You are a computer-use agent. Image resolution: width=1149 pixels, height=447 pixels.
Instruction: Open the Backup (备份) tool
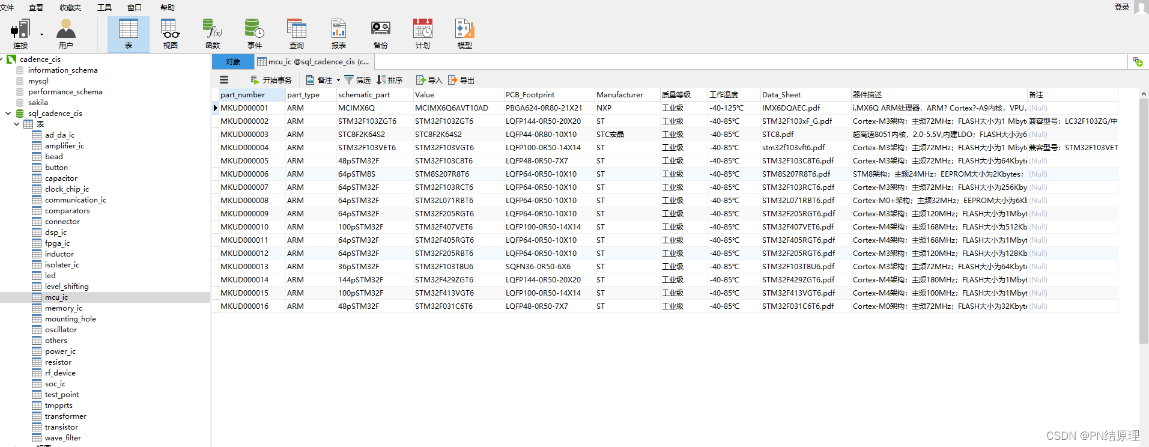380,34
